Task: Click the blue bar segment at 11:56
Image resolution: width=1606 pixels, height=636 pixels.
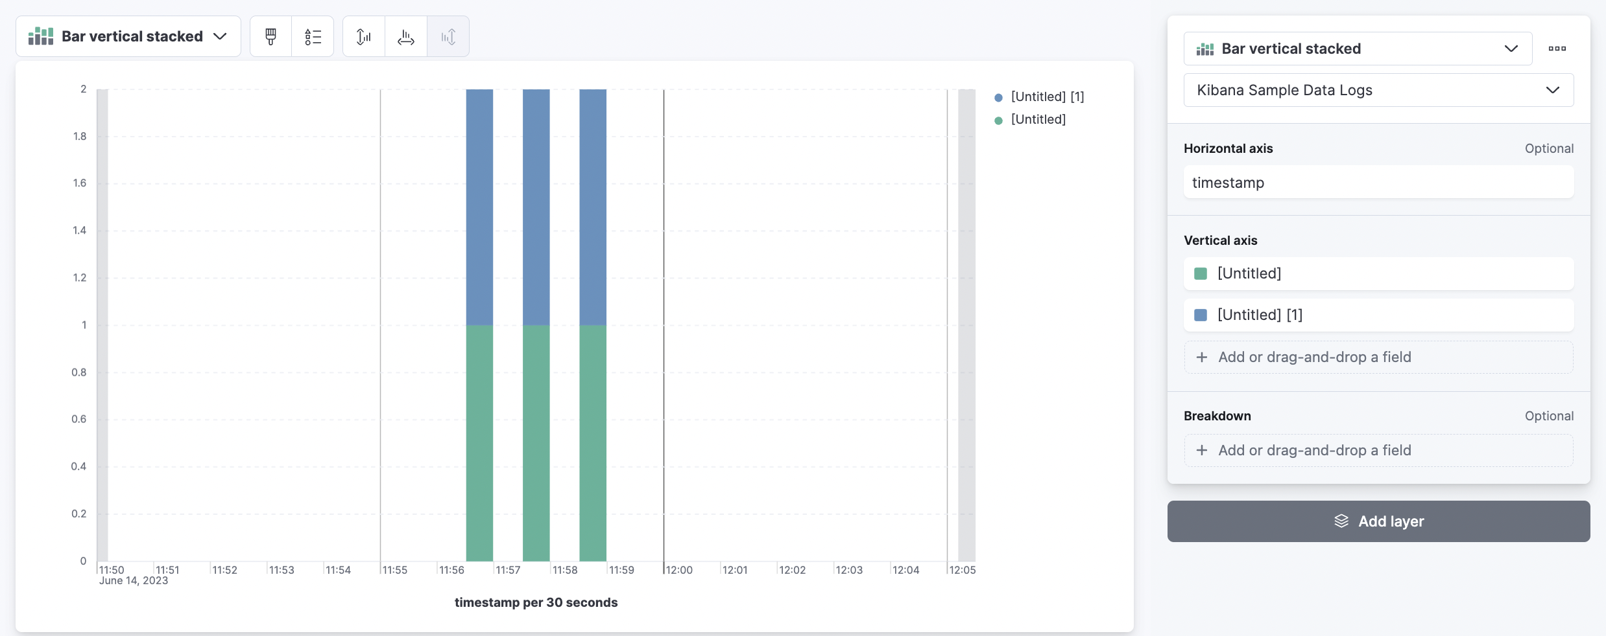Action: 479,207
